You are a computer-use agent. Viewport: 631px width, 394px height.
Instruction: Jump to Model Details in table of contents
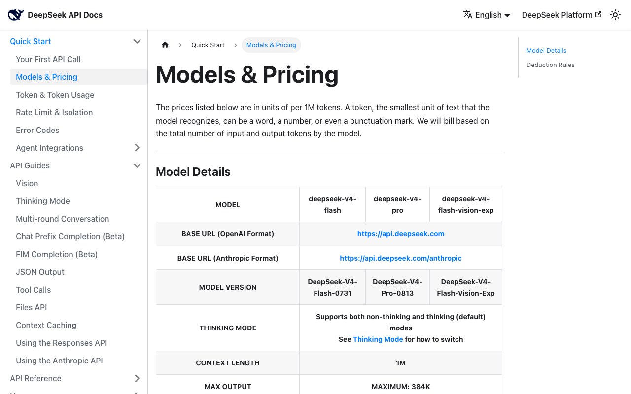click(546, 50)
